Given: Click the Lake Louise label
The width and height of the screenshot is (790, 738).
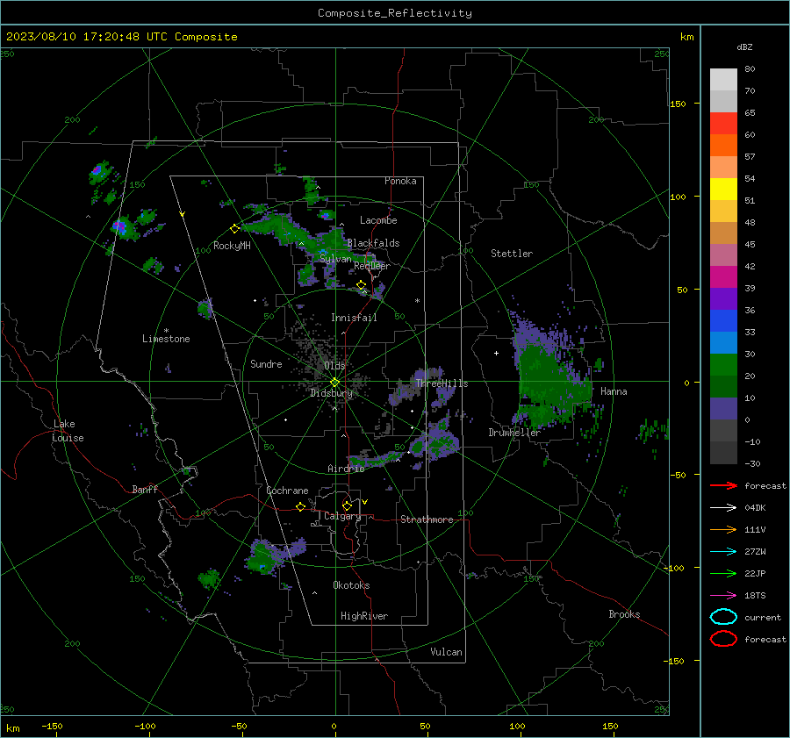Looking at the screenshot, I should (x=68, y=431).
